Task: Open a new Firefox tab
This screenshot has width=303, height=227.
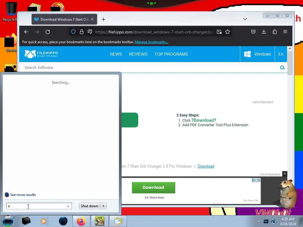Action: click(x=103, y=19)
